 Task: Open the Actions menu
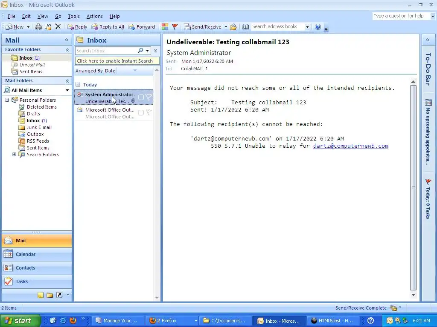coord(94,16)
